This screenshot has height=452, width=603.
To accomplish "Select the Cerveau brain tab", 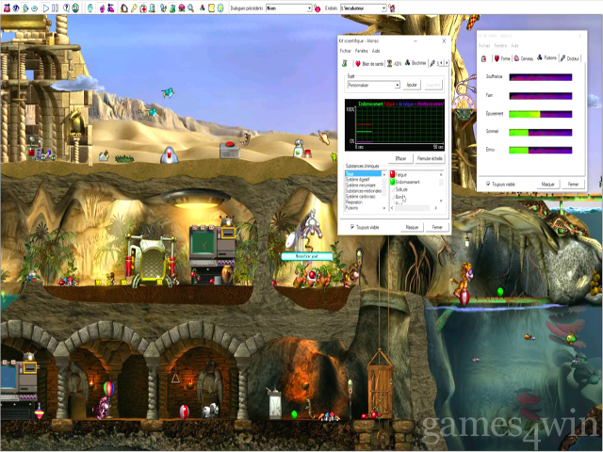I will 526,57.
